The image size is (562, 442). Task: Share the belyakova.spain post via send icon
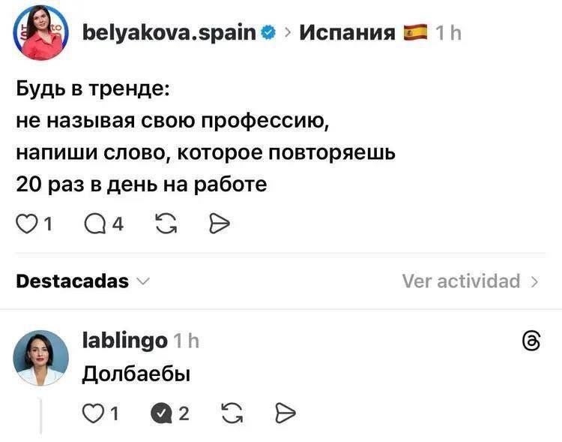click(x=217, y=222)
